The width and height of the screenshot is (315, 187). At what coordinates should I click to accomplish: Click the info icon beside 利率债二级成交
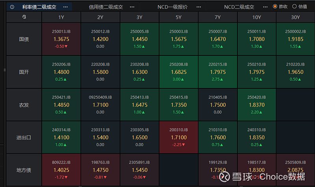(x=12, y=7)
